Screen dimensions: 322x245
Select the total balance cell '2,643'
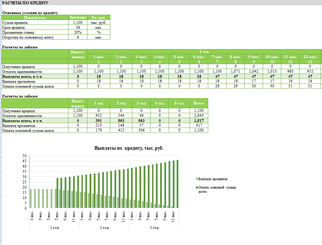199,115
